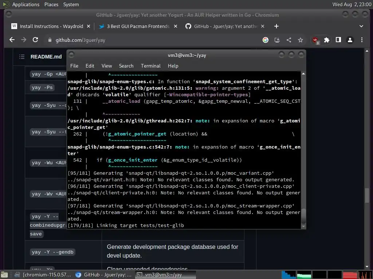Switch to 3 Best GUI Pacman Frontends tab
Screen dimensions: 373x279
138,26
